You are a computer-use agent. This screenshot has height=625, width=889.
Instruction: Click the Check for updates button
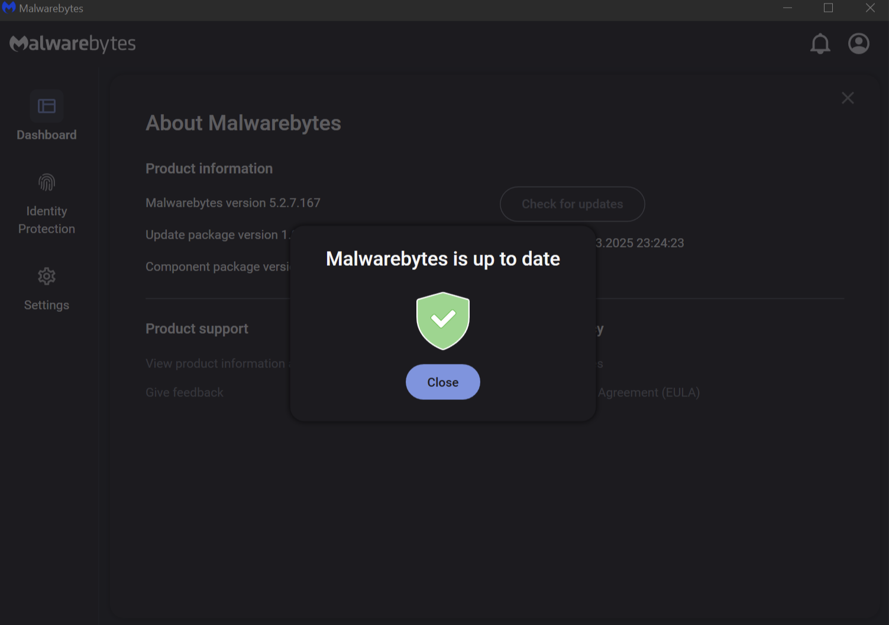[572, 204]
